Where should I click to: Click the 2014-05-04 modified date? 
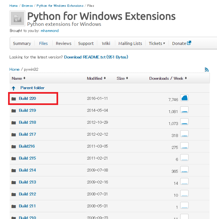click(98, 110)
